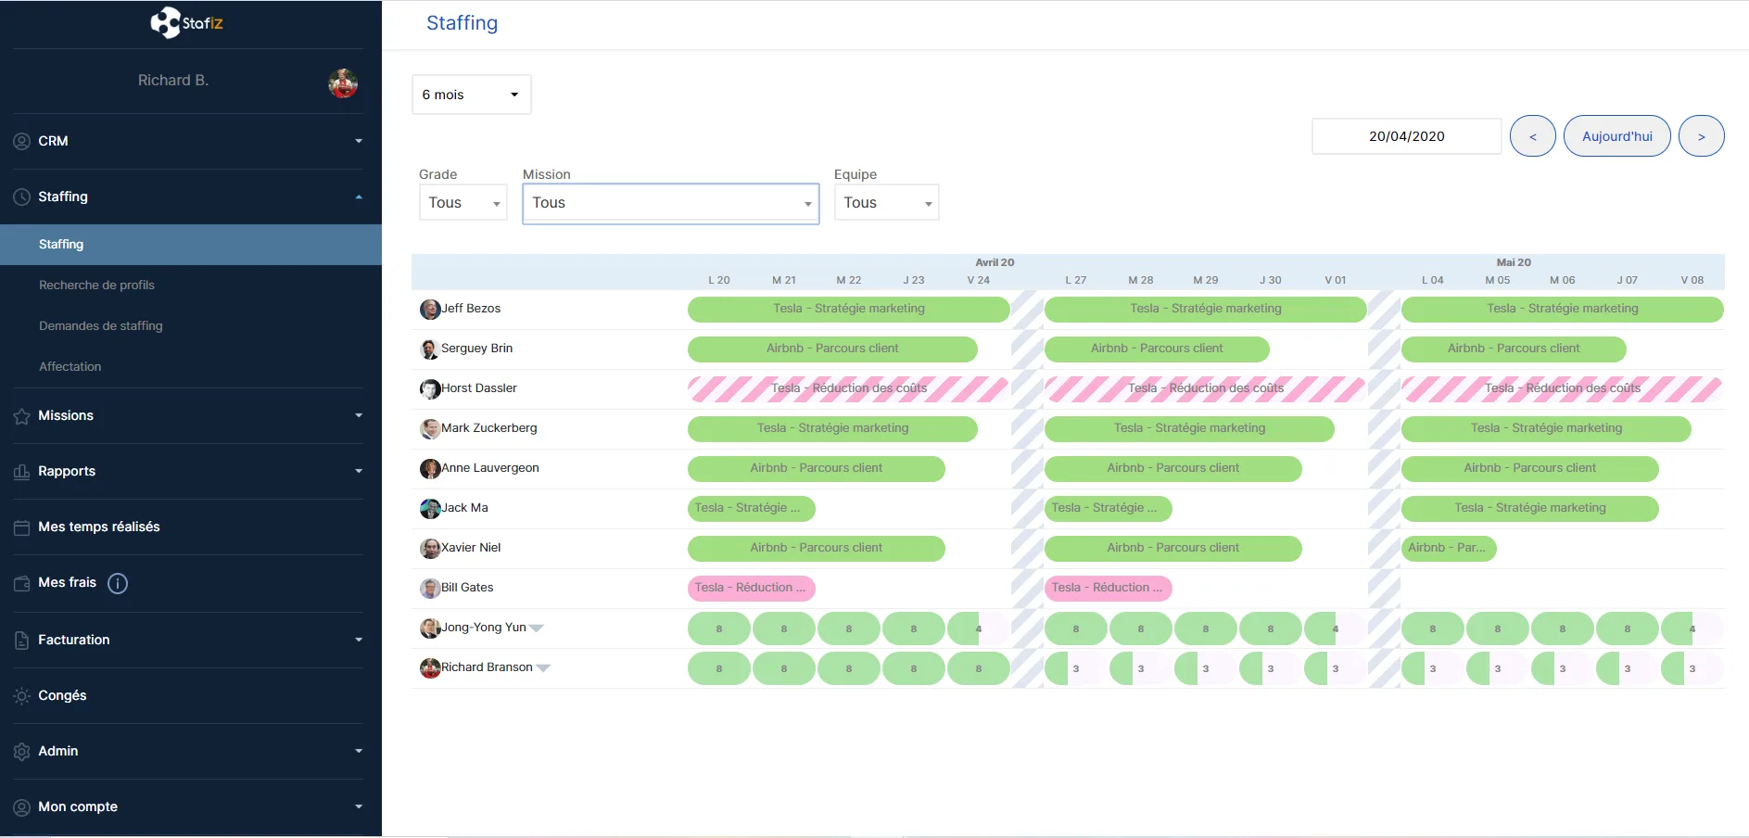Expand Richard Branson row details arrow
This screenshot has height=838, width=1749.
pos(543,668)
